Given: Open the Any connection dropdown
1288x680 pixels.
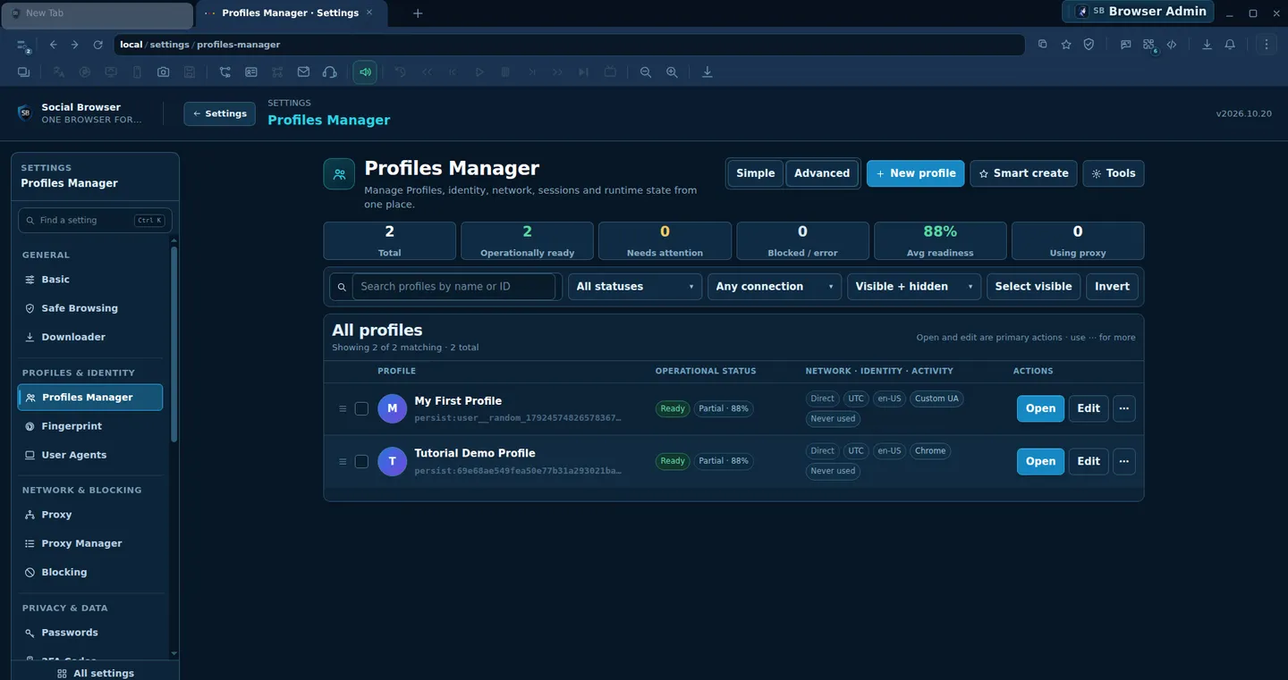Looking at the screenshot, I should coord(775,287).
